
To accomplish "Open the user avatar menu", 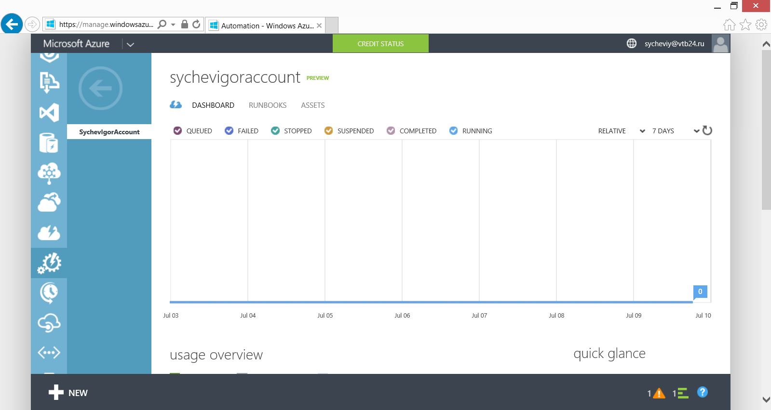I will tap(721, 43).
